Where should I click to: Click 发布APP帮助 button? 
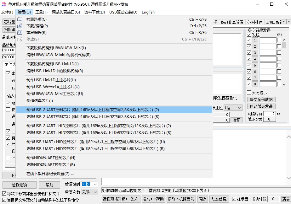point(153,199)
